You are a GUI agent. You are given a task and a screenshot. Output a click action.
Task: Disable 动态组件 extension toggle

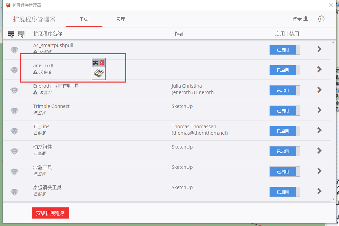(x=284, y=151)
